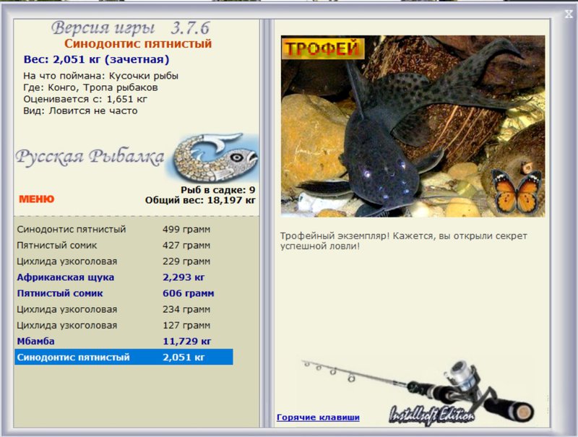The width and height of the screenshot is (578, 437).
Task: Click the Вес: 2,051 кг (зачетная) text
Action: tap(96, 59)
